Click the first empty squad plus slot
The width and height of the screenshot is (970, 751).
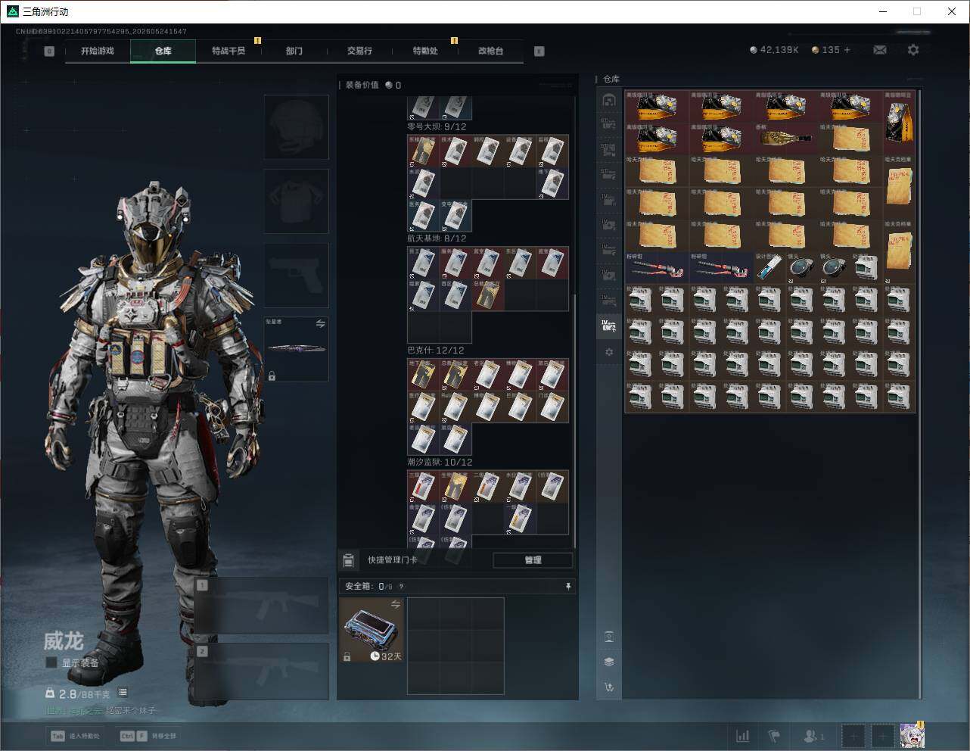pos(853,735)
